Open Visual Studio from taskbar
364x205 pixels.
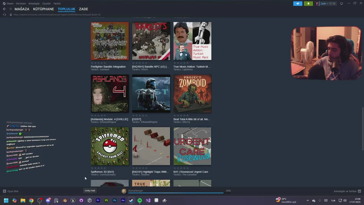(x=148, y=200)
